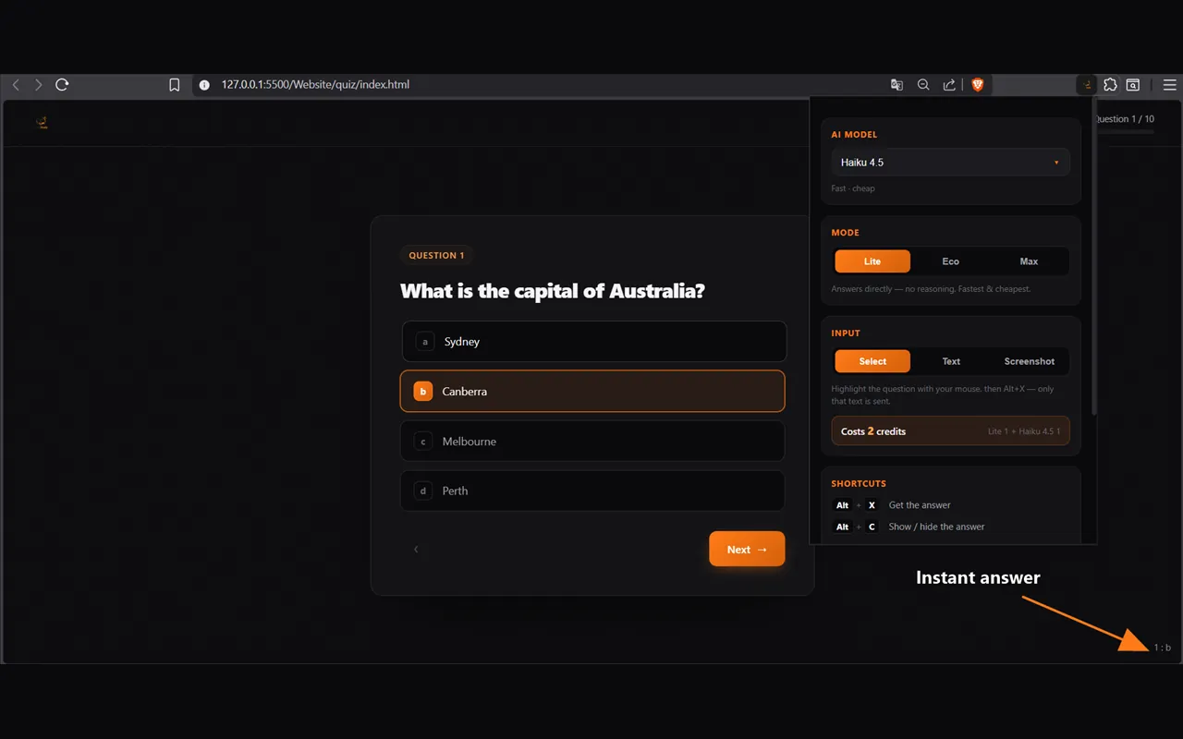Screen dimensions: 1183x739
Task: Click the 'Costs 2 credits' box
Action: (x=950, y=431)
